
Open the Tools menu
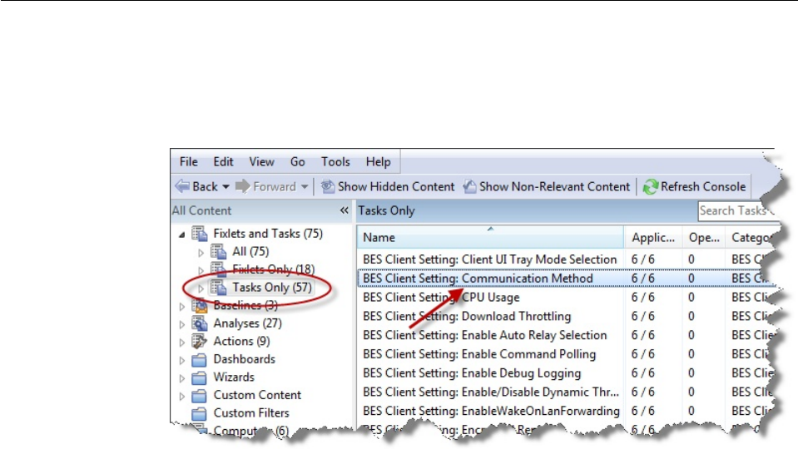pyautogui.click(x=335, y=161)
